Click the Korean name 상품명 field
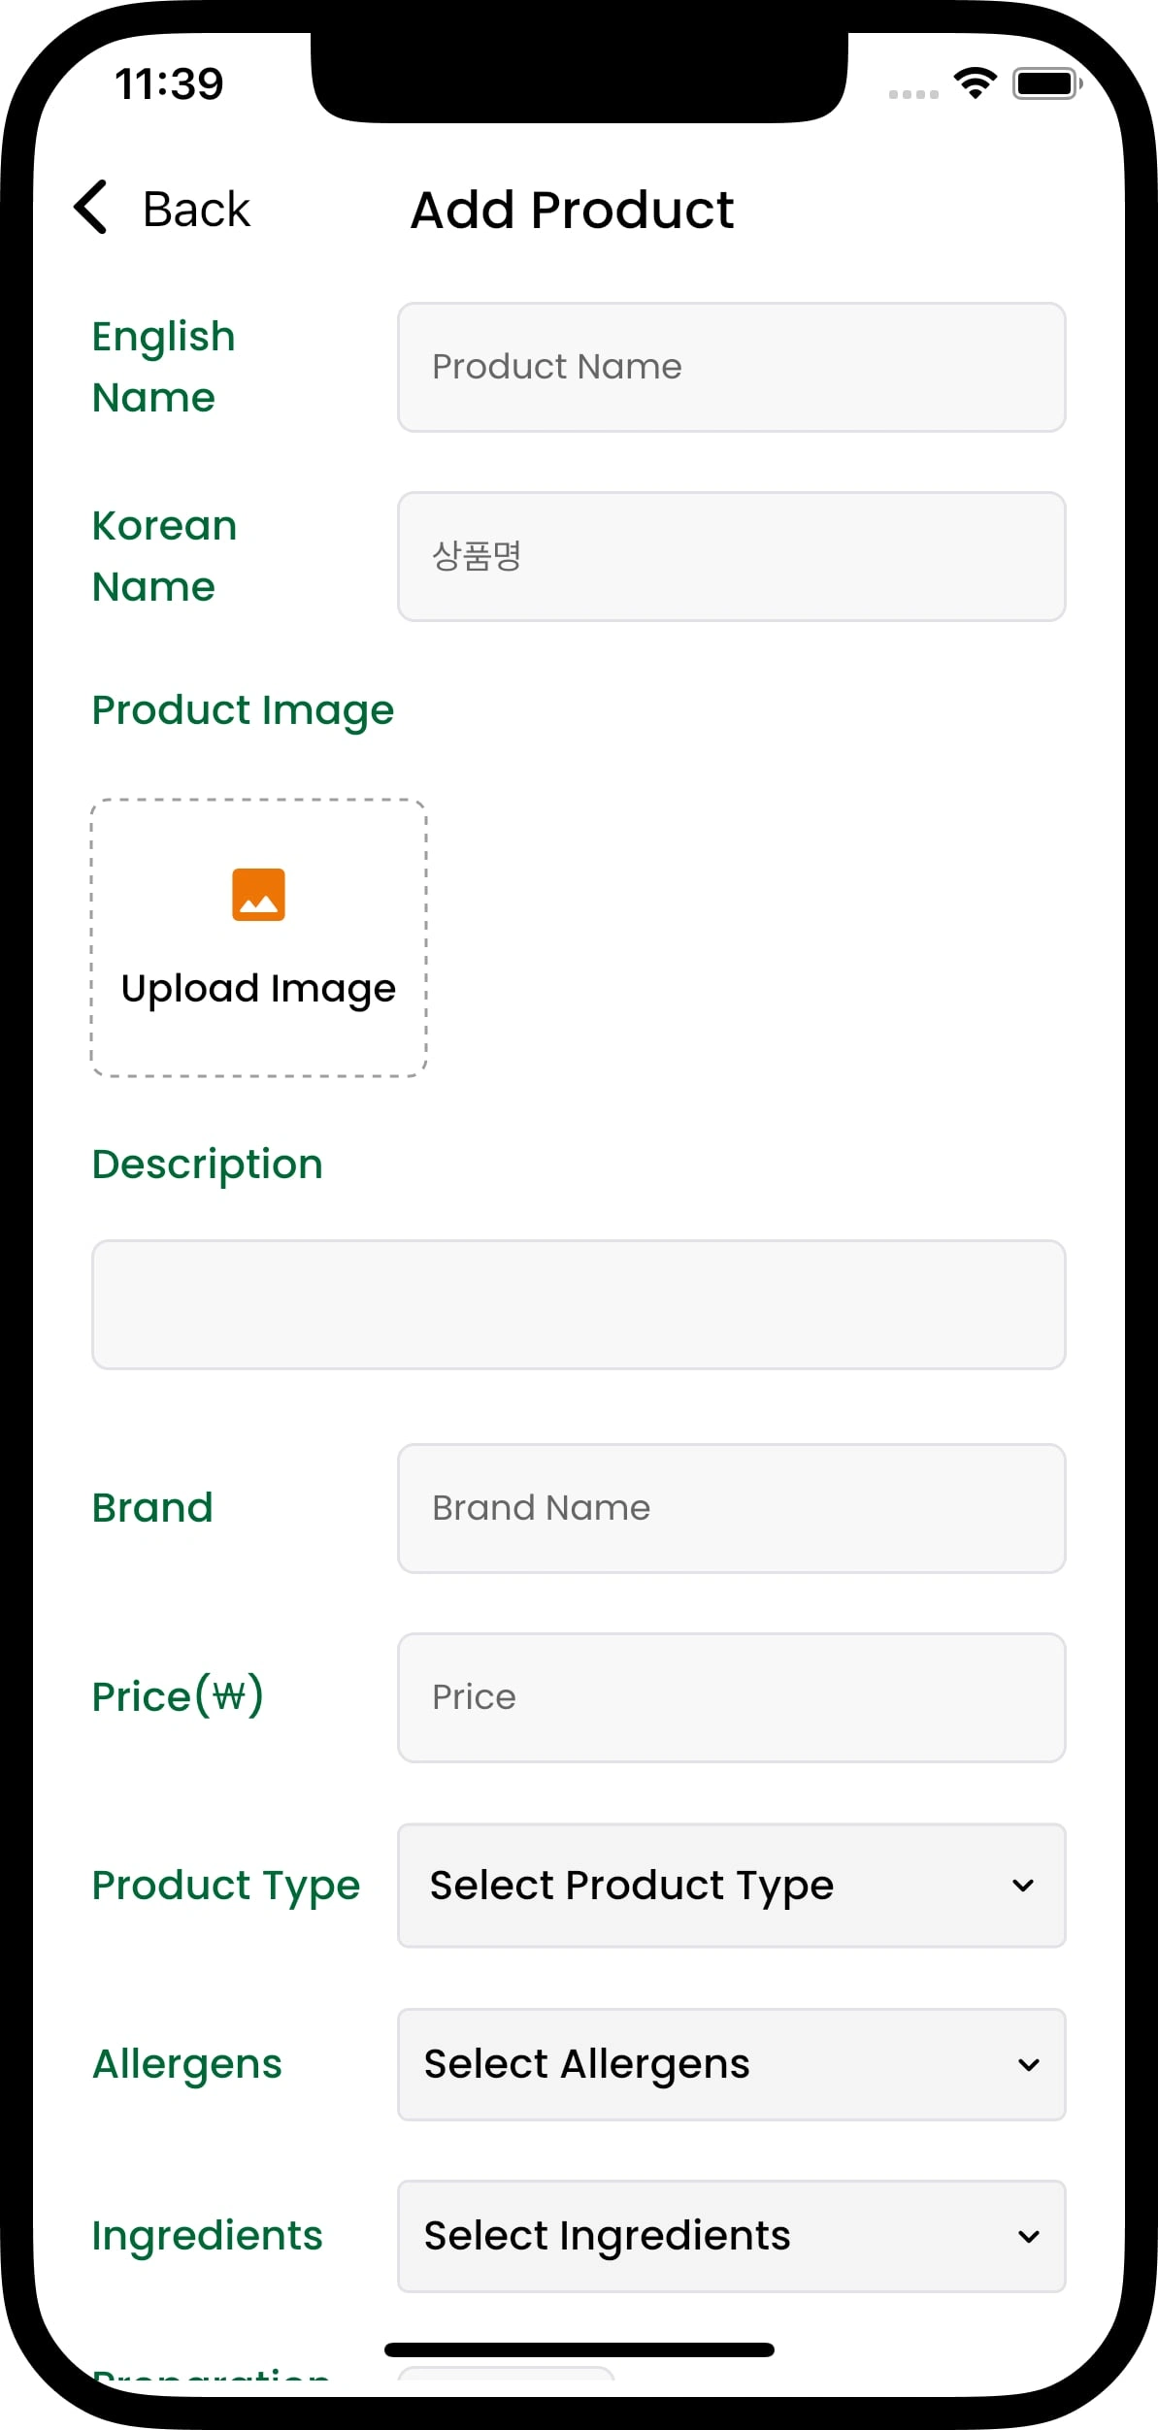The image size is (1158, 2430). point(731,556)
